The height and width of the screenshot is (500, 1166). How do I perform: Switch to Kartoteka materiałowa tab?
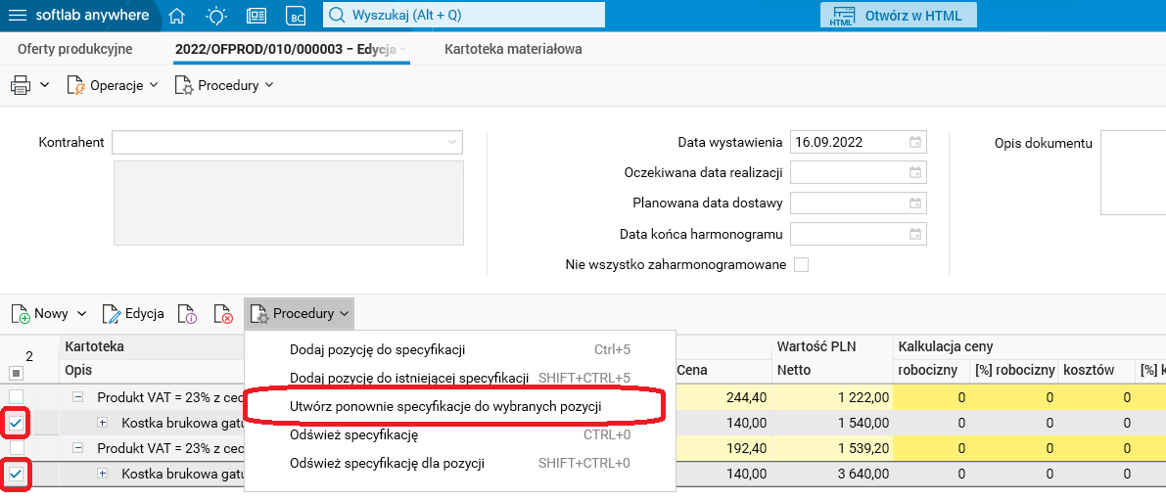513,49
